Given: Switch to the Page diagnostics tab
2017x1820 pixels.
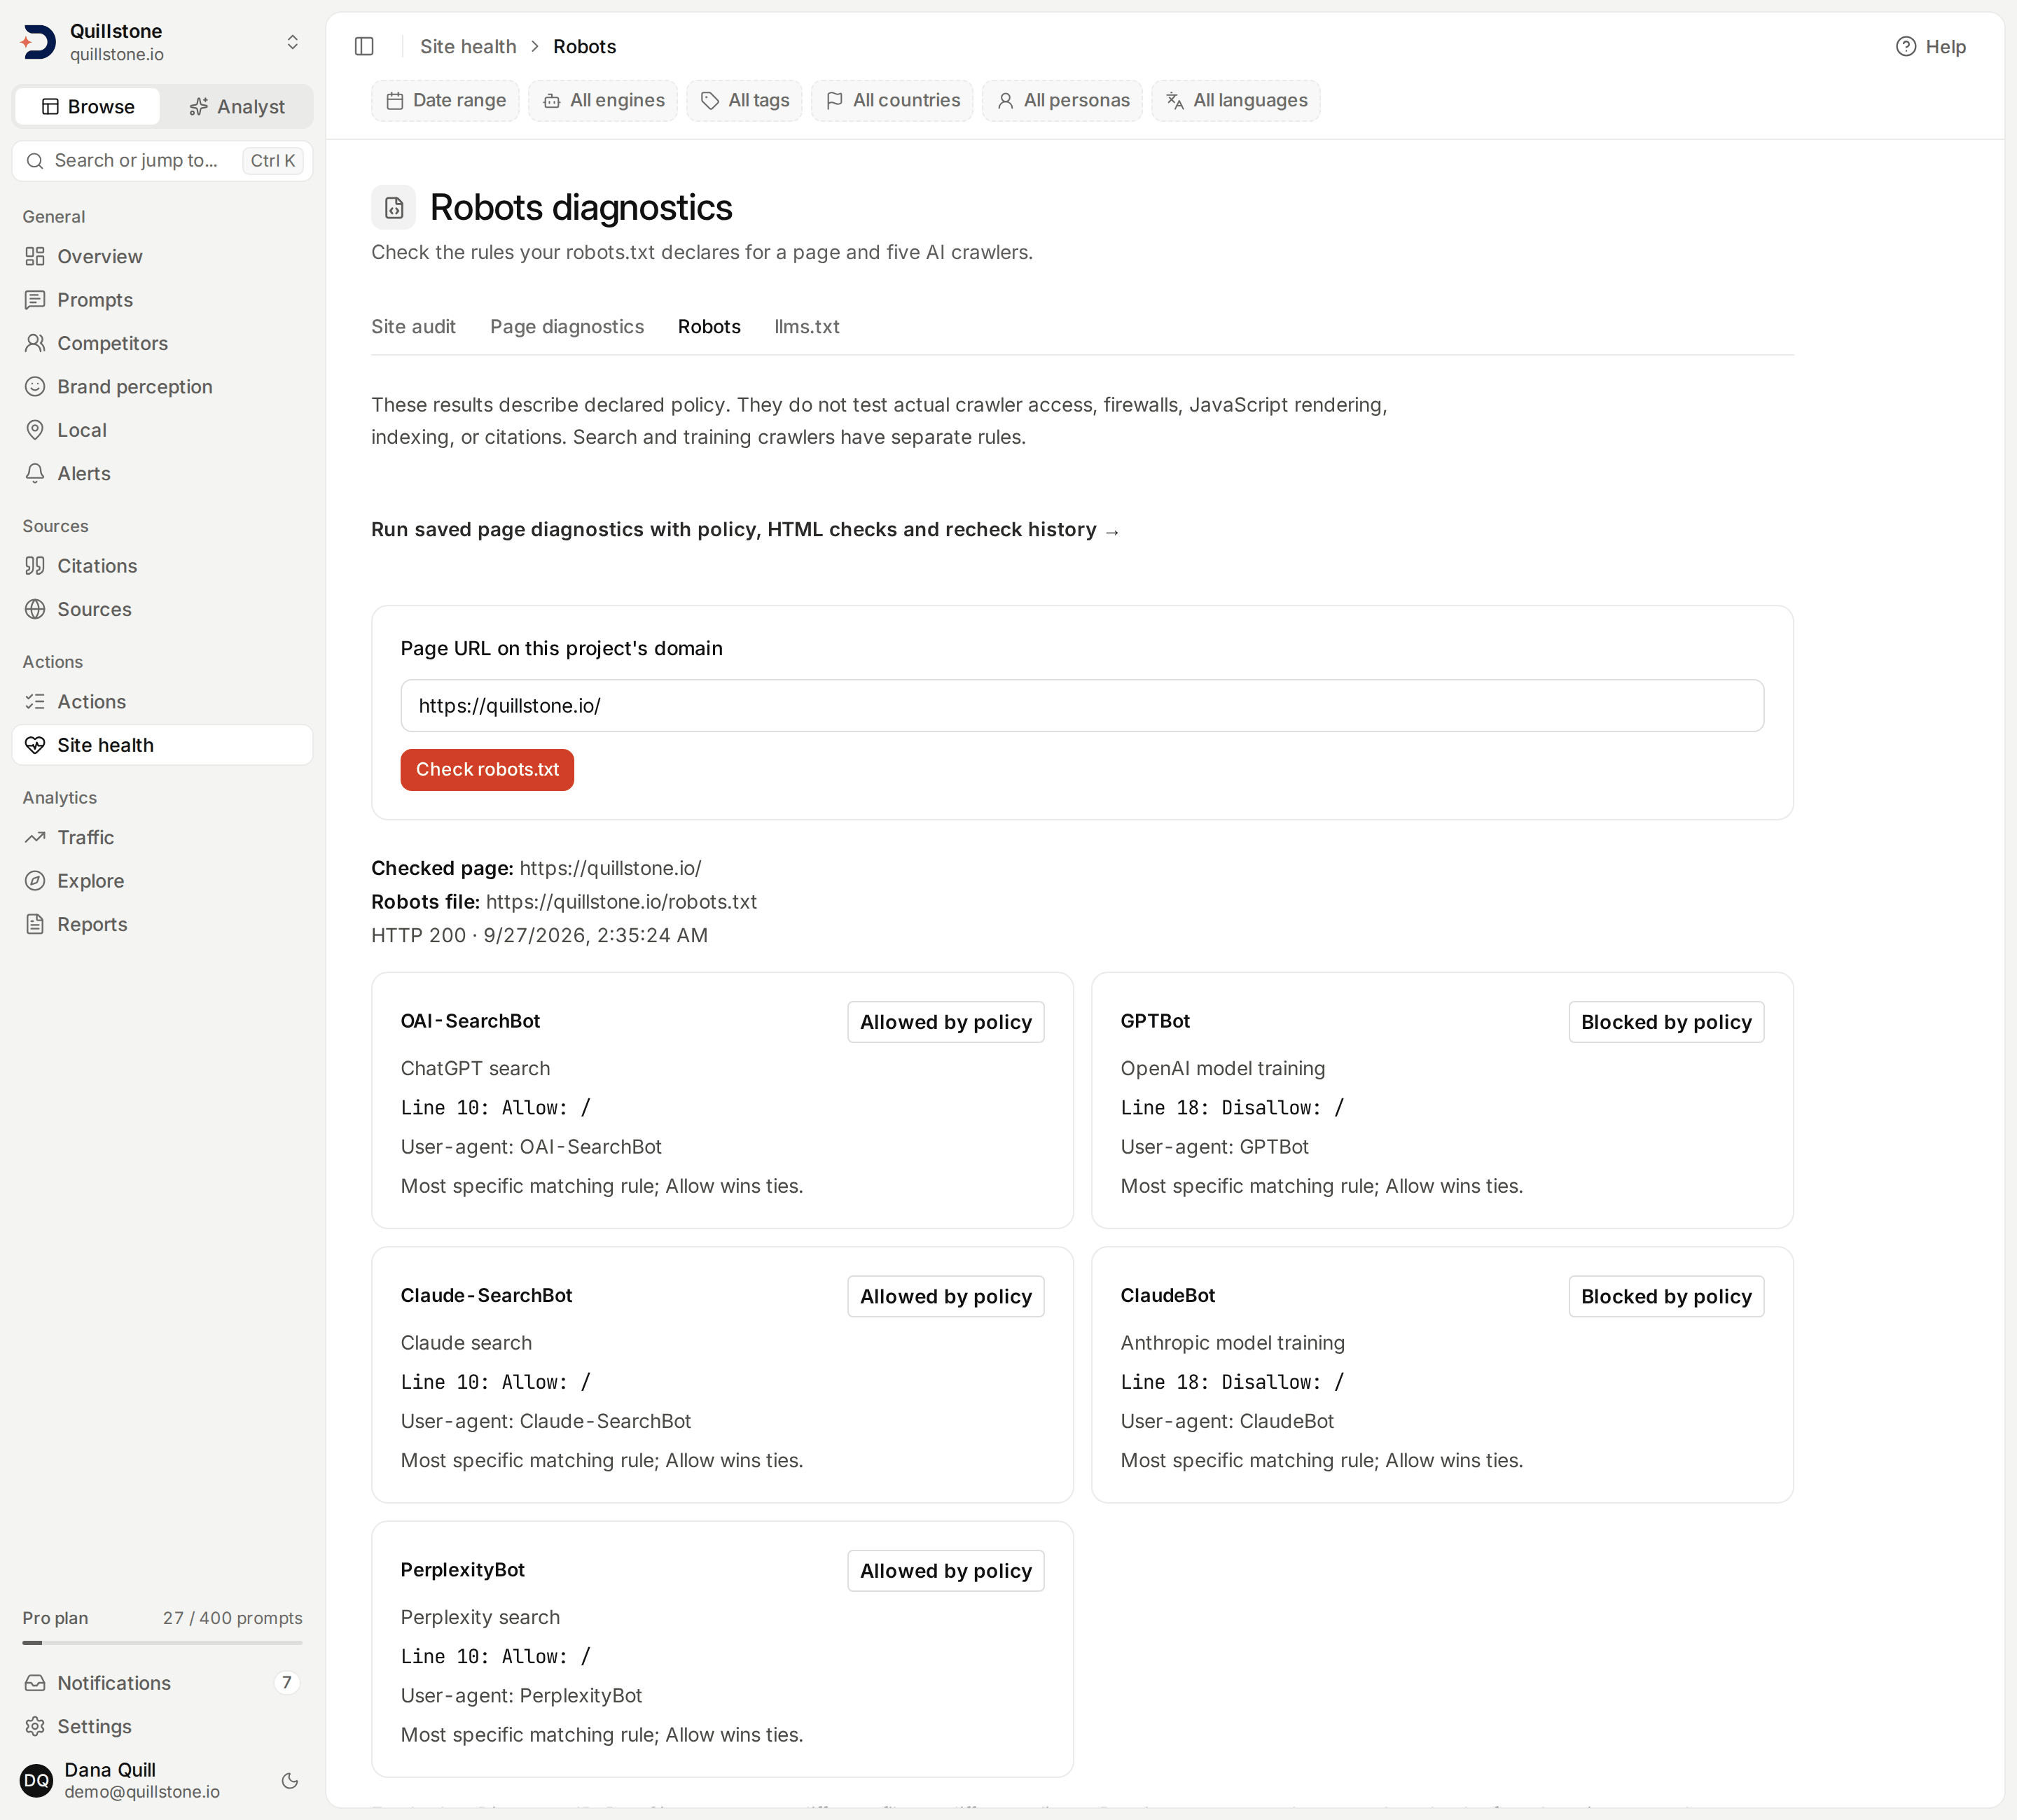Looking at the screenshot, I should pyautogui.click(x=567, y=327).
